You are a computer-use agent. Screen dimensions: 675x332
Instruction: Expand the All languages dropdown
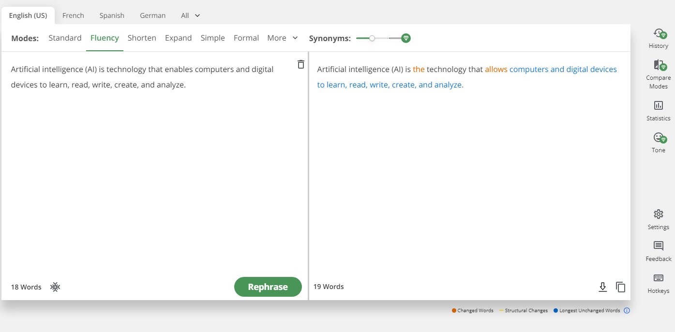(190, 15)
